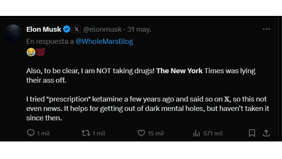Screen dimensions: 282x159
Task: Click the X affiliation badge beside the name
Action: click(x=76, y=29)
